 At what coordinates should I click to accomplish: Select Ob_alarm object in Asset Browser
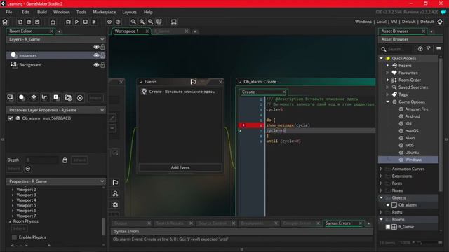tap(408, 205)
